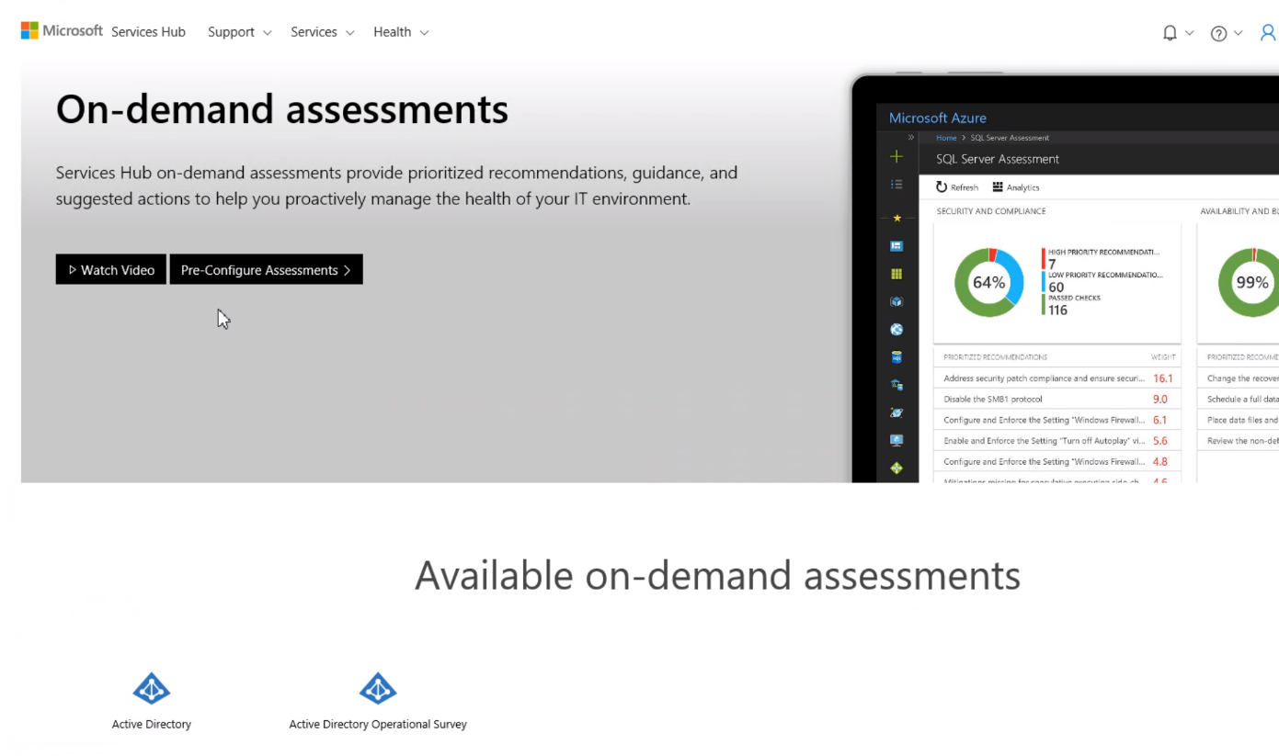Click the Low Priority Recommendations count 60
1279x756 pixels.
point(1056,288)
